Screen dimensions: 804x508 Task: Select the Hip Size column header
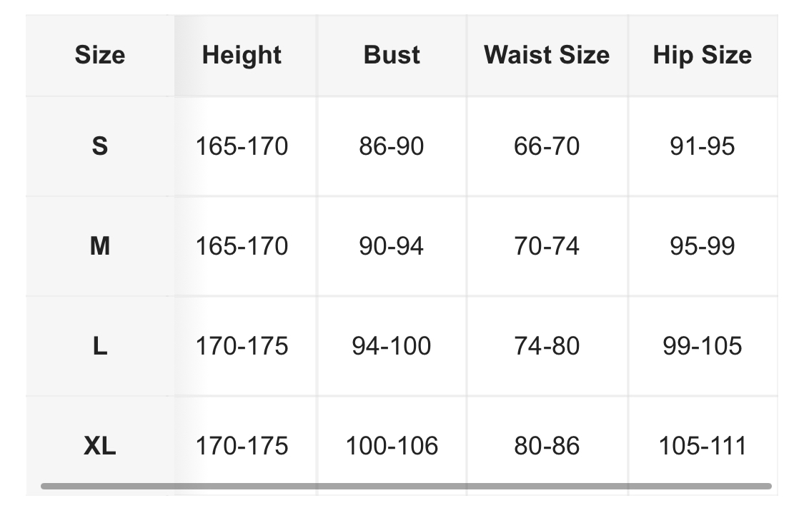point(702,55)
